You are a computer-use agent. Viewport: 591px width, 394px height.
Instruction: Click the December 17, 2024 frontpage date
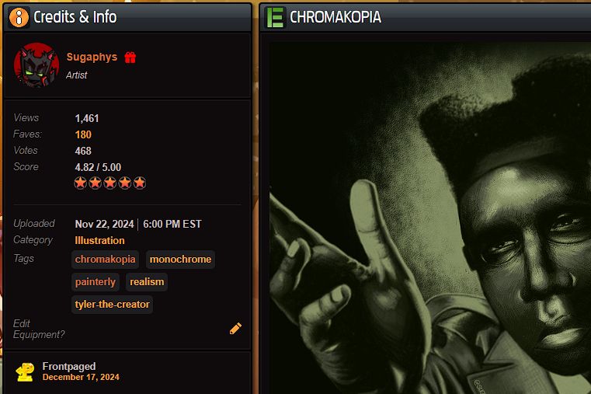click(81, 377)
